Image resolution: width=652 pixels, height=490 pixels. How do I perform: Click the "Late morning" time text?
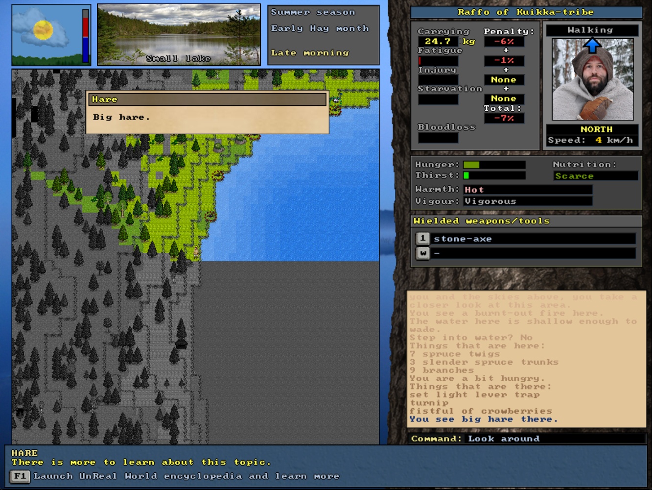tap(310, 53)
